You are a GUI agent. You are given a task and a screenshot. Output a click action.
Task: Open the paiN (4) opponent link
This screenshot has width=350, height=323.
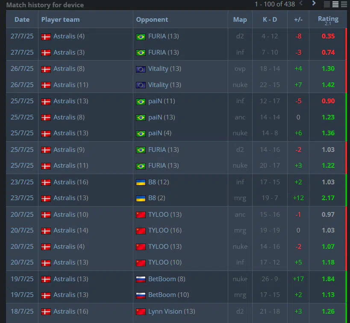(x=160, y=133)
